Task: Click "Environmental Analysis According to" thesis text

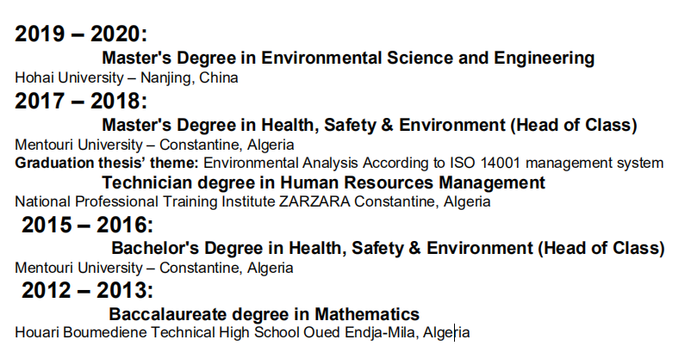Action: [324, 164]
